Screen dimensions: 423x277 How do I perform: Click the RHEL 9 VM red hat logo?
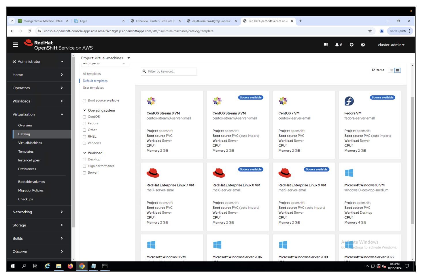(x=285, y=173)
